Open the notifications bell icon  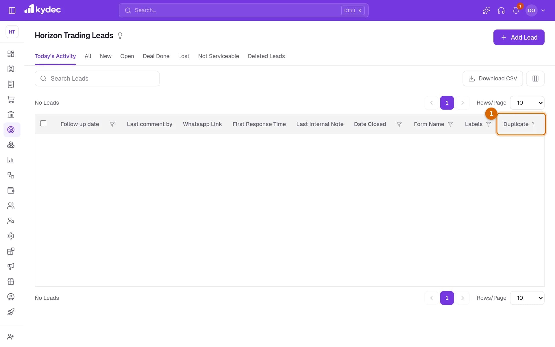coord(516,10)
